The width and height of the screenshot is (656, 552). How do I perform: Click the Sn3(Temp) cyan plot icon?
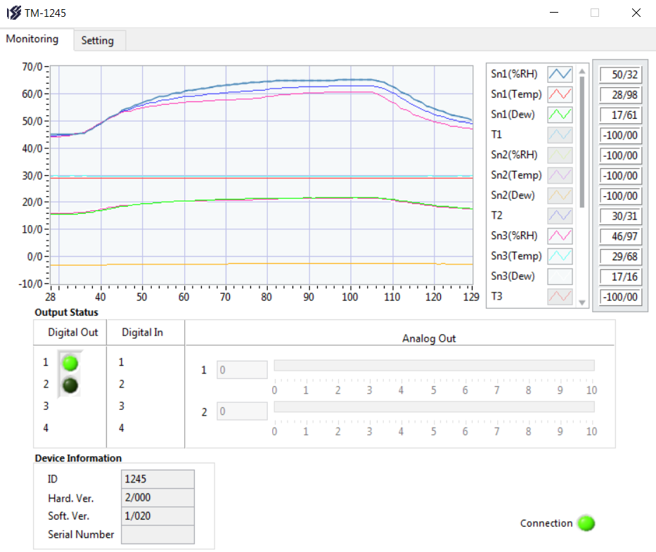click(x=560, y=256)
